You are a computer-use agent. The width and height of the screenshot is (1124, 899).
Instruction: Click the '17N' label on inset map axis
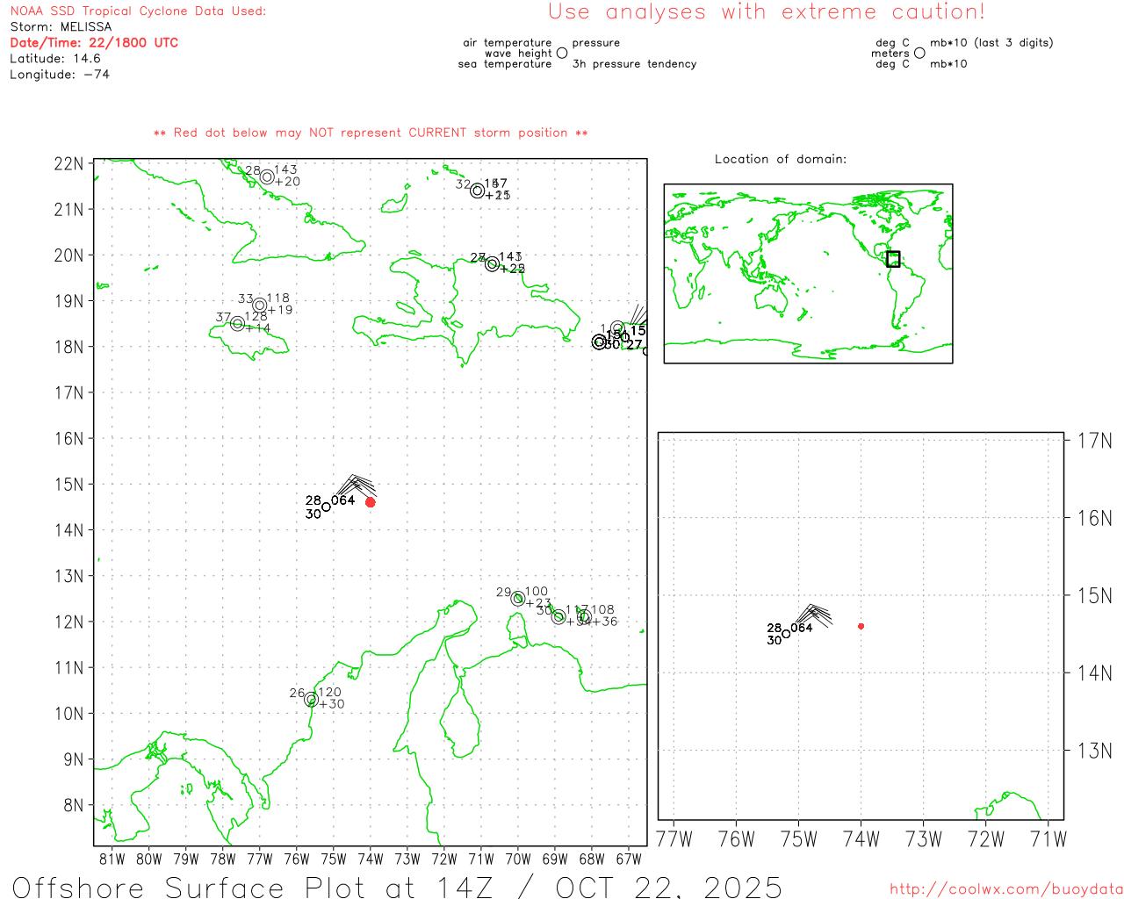click(x=1094, y=441)
